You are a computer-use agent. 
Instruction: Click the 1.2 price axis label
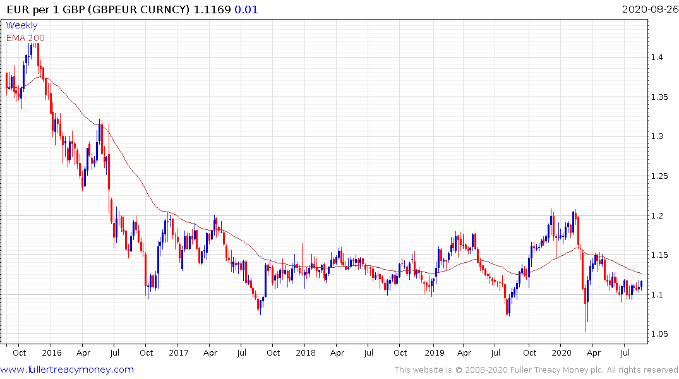[657, 215]
